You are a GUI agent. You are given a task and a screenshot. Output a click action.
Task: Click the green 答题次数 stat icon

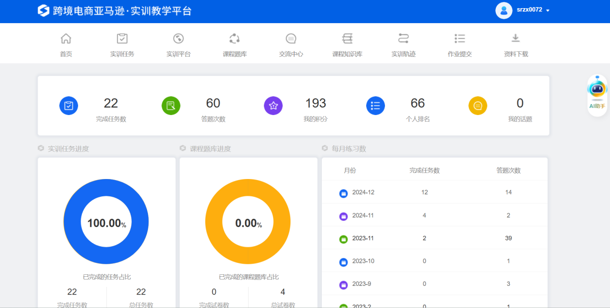tap(171, 106)
